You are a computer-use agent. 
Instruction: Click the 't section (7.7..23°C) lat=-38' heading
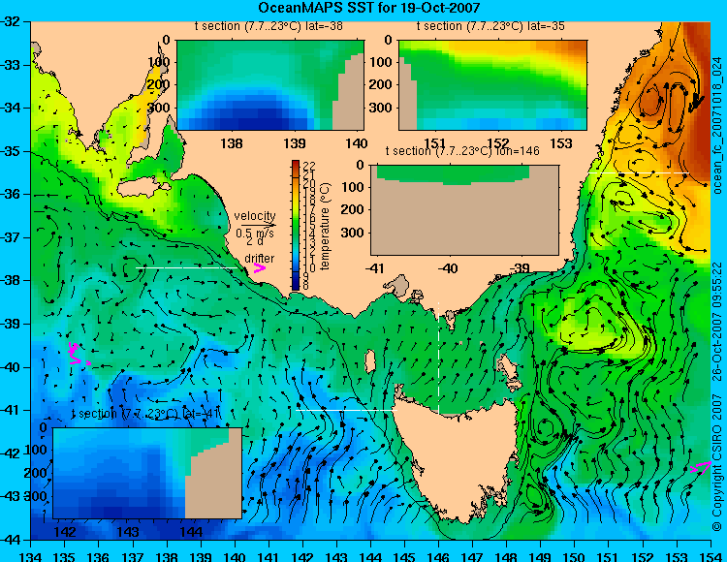[x=269, y=26]
